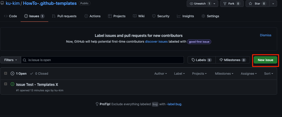
Task: Select the Projects tab
Action: pos(117,16)
